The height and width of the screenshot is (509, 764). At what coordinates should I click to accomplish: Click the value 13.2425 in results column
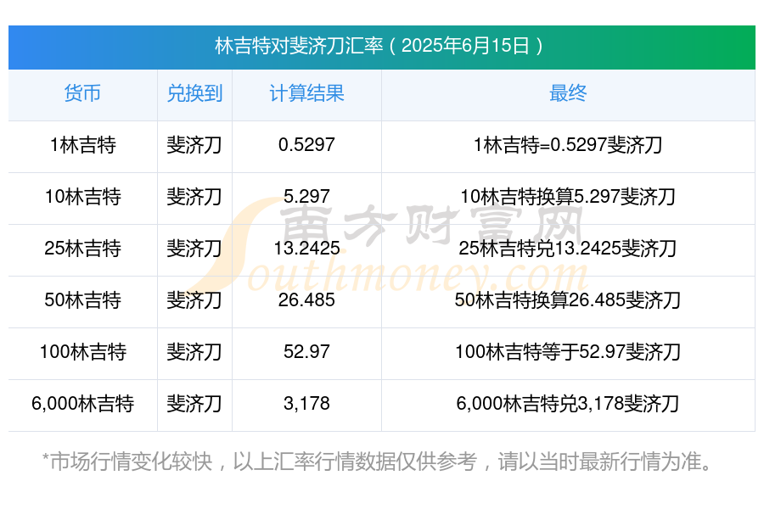tap(306, 249)
